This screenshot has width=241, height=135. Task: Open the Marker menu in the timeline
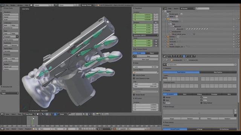[x=14, y=129]
